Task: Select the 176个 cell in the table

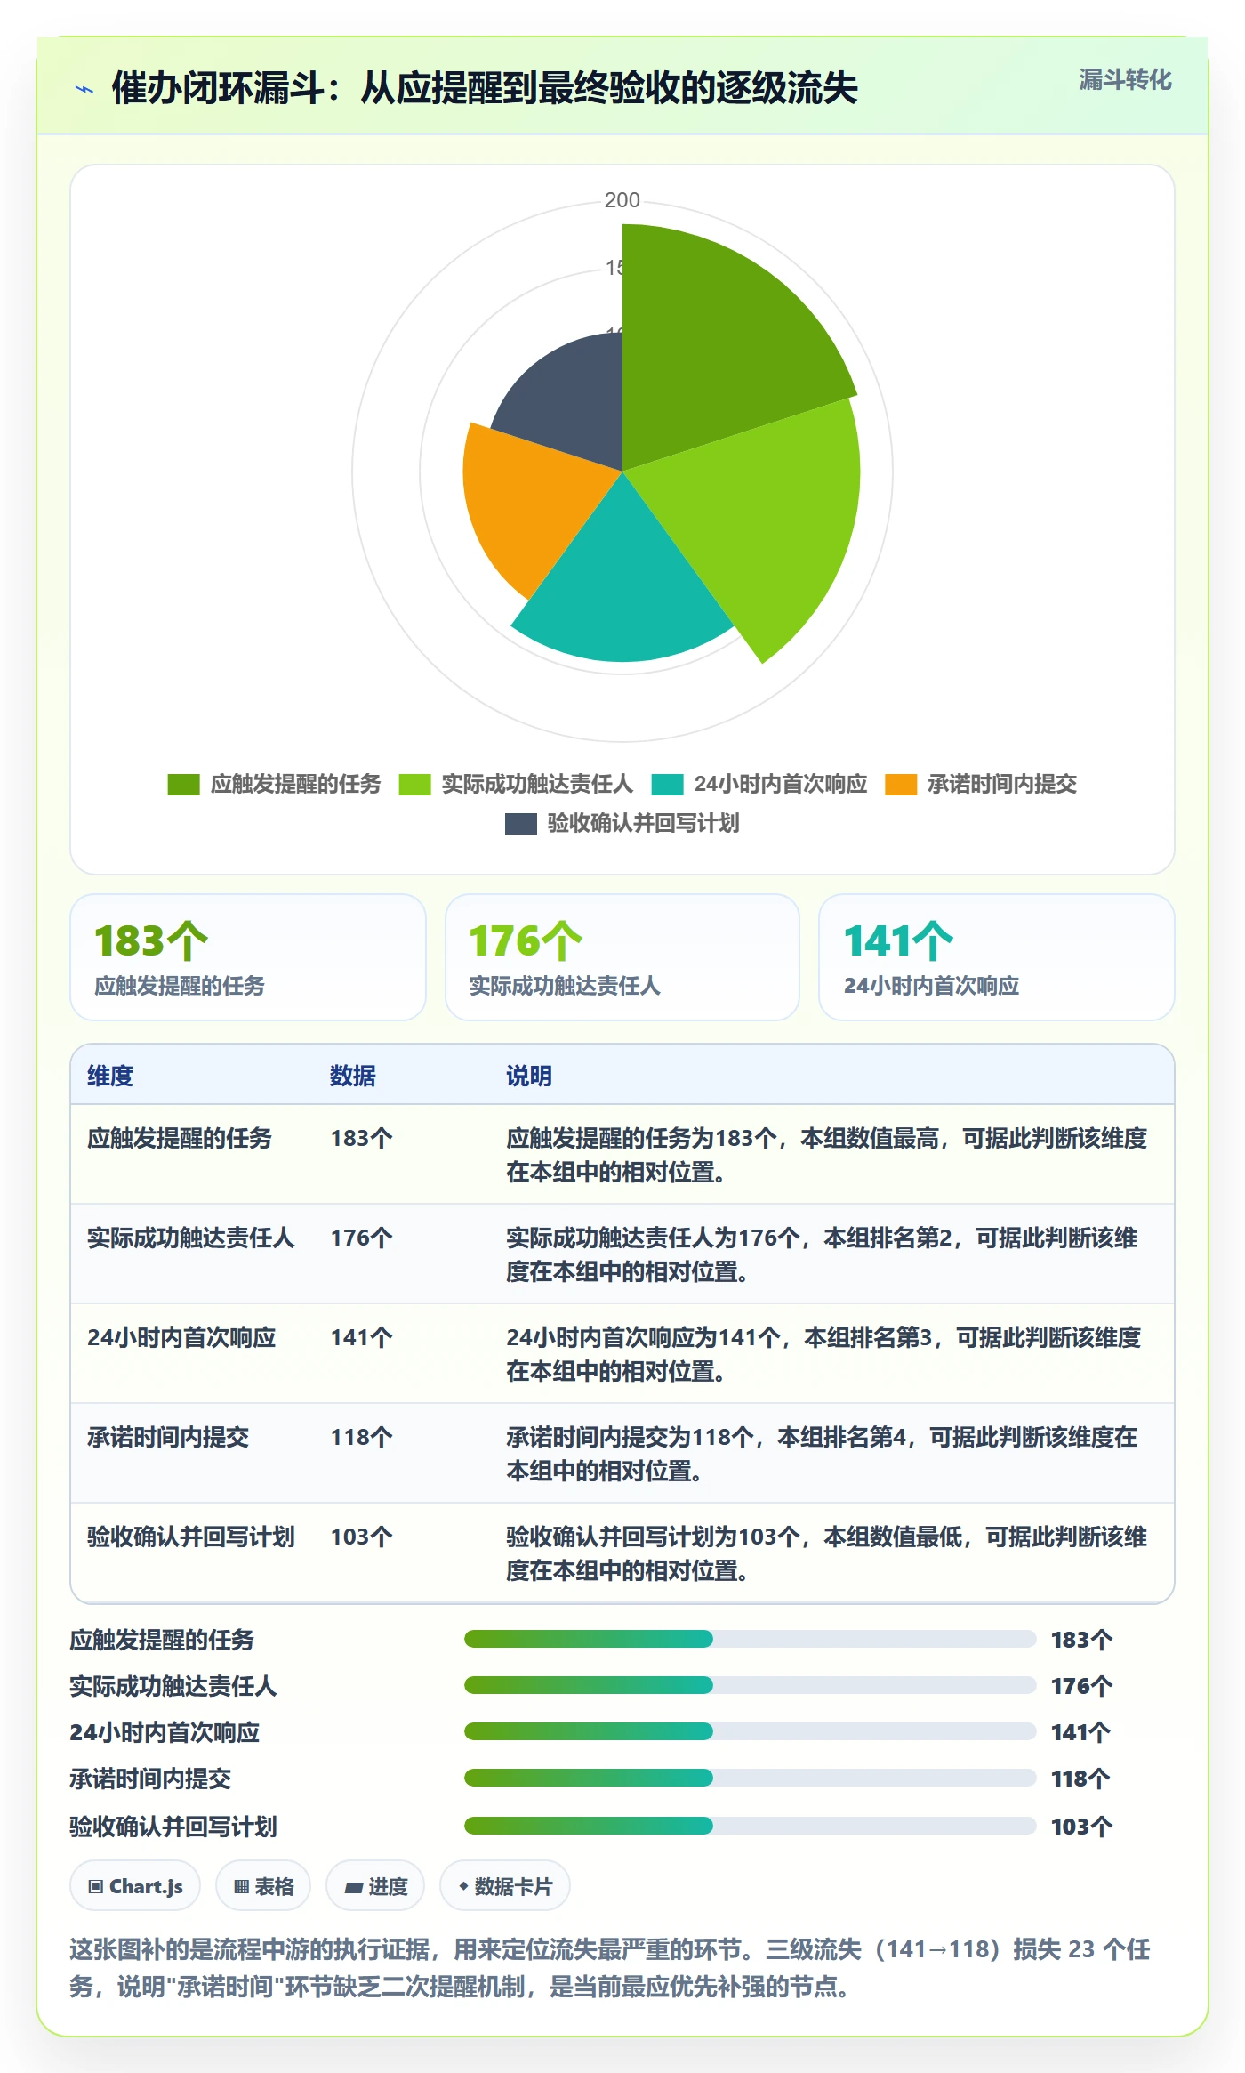Action: tap(361, 1238)
